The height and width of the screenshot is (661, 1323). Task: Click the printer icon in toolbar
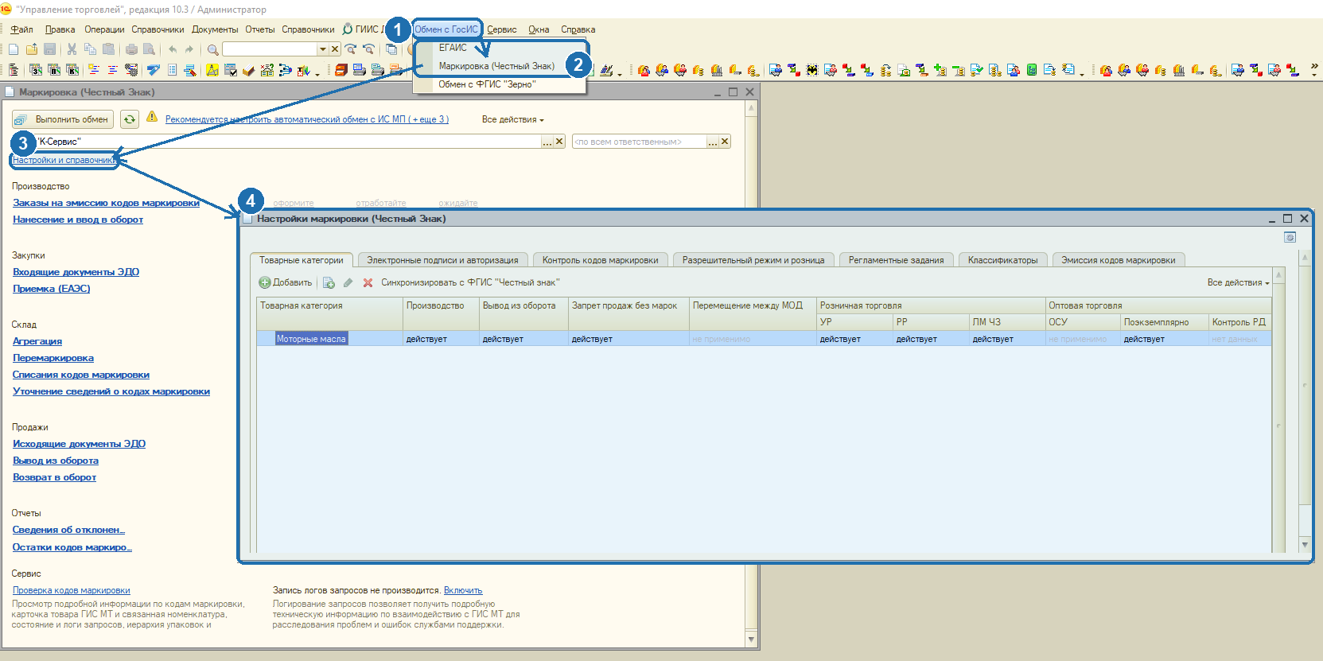[x=131, y=49]
